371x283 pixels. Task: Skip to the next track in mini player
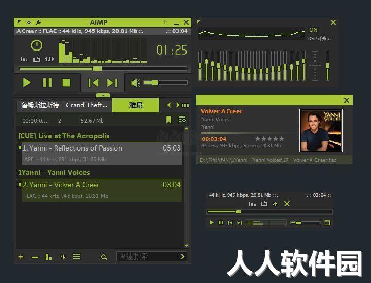(x=240, y=223)
